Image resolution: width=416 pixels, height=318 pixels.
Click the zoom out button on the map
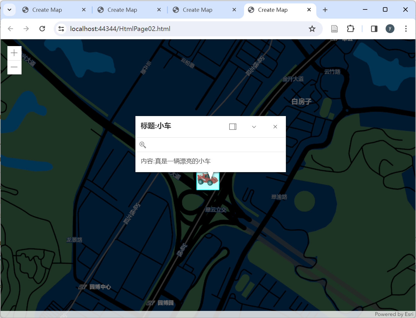pos(14,67)
